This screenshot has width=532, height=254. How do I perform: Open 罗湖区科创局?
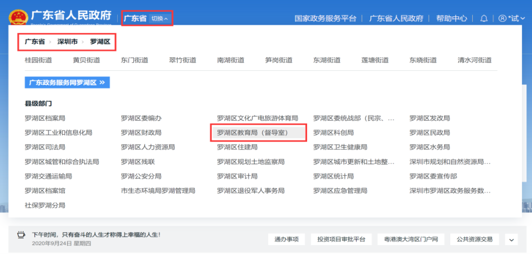point(334,133)
